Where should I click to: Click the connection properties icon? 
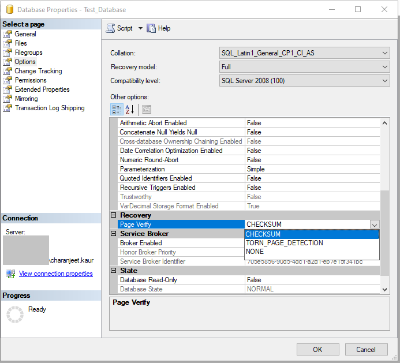click(10, 274)
